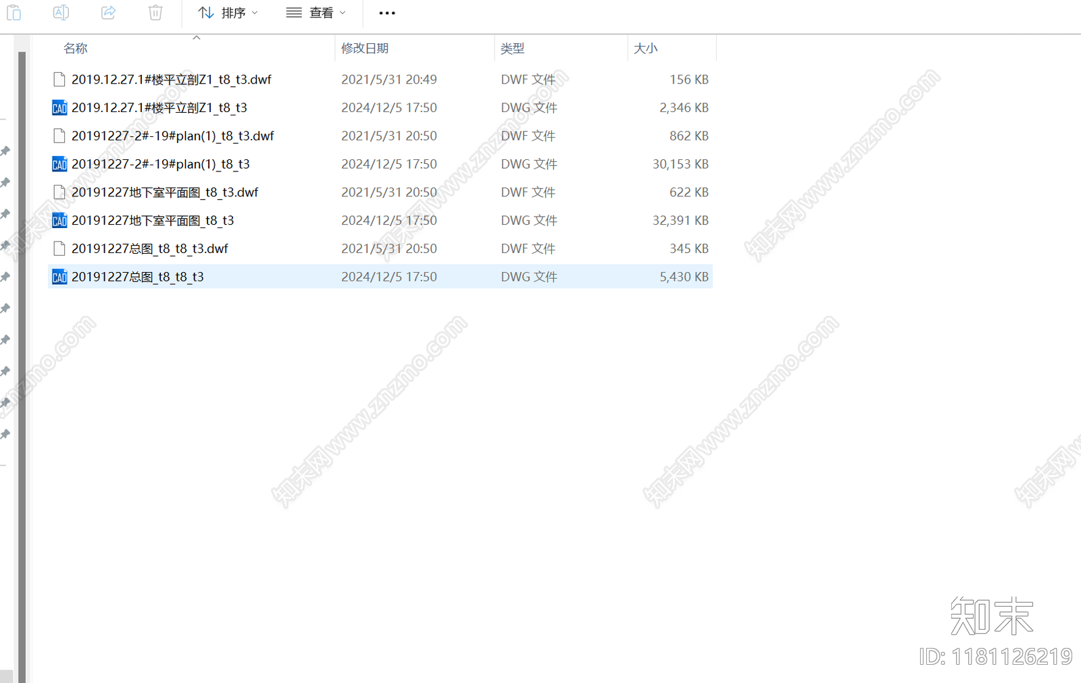Sort by the 类型 column header
This screenshot has width=1081, height=683.
512,49
